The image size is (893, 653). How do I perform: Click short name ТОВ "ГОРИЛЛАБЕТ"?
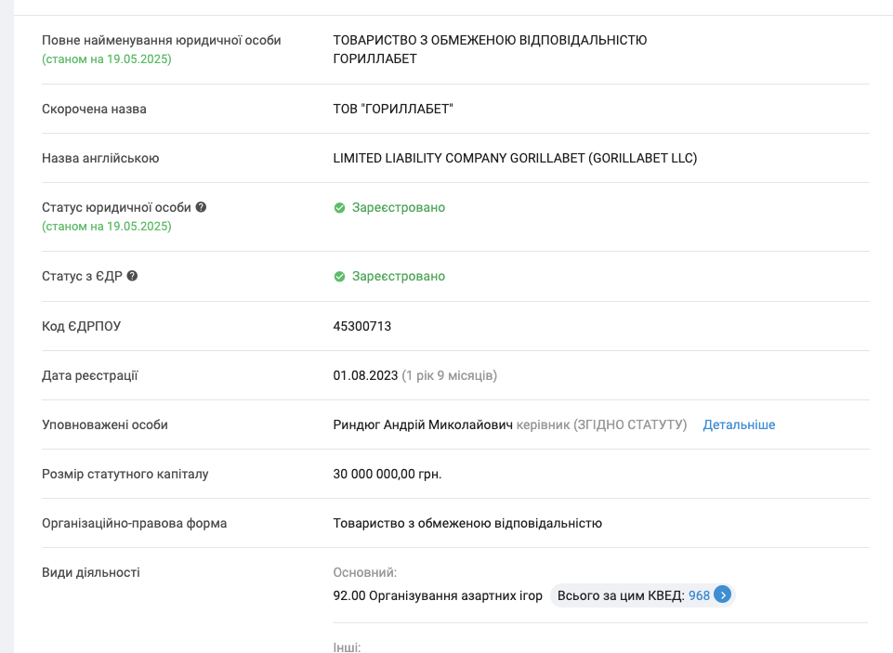[393, 109]
